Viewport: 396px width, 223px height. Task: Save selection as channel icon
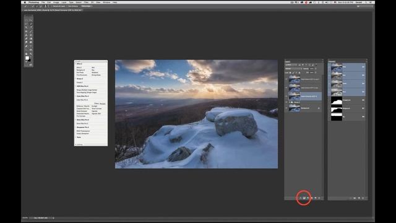355,198
